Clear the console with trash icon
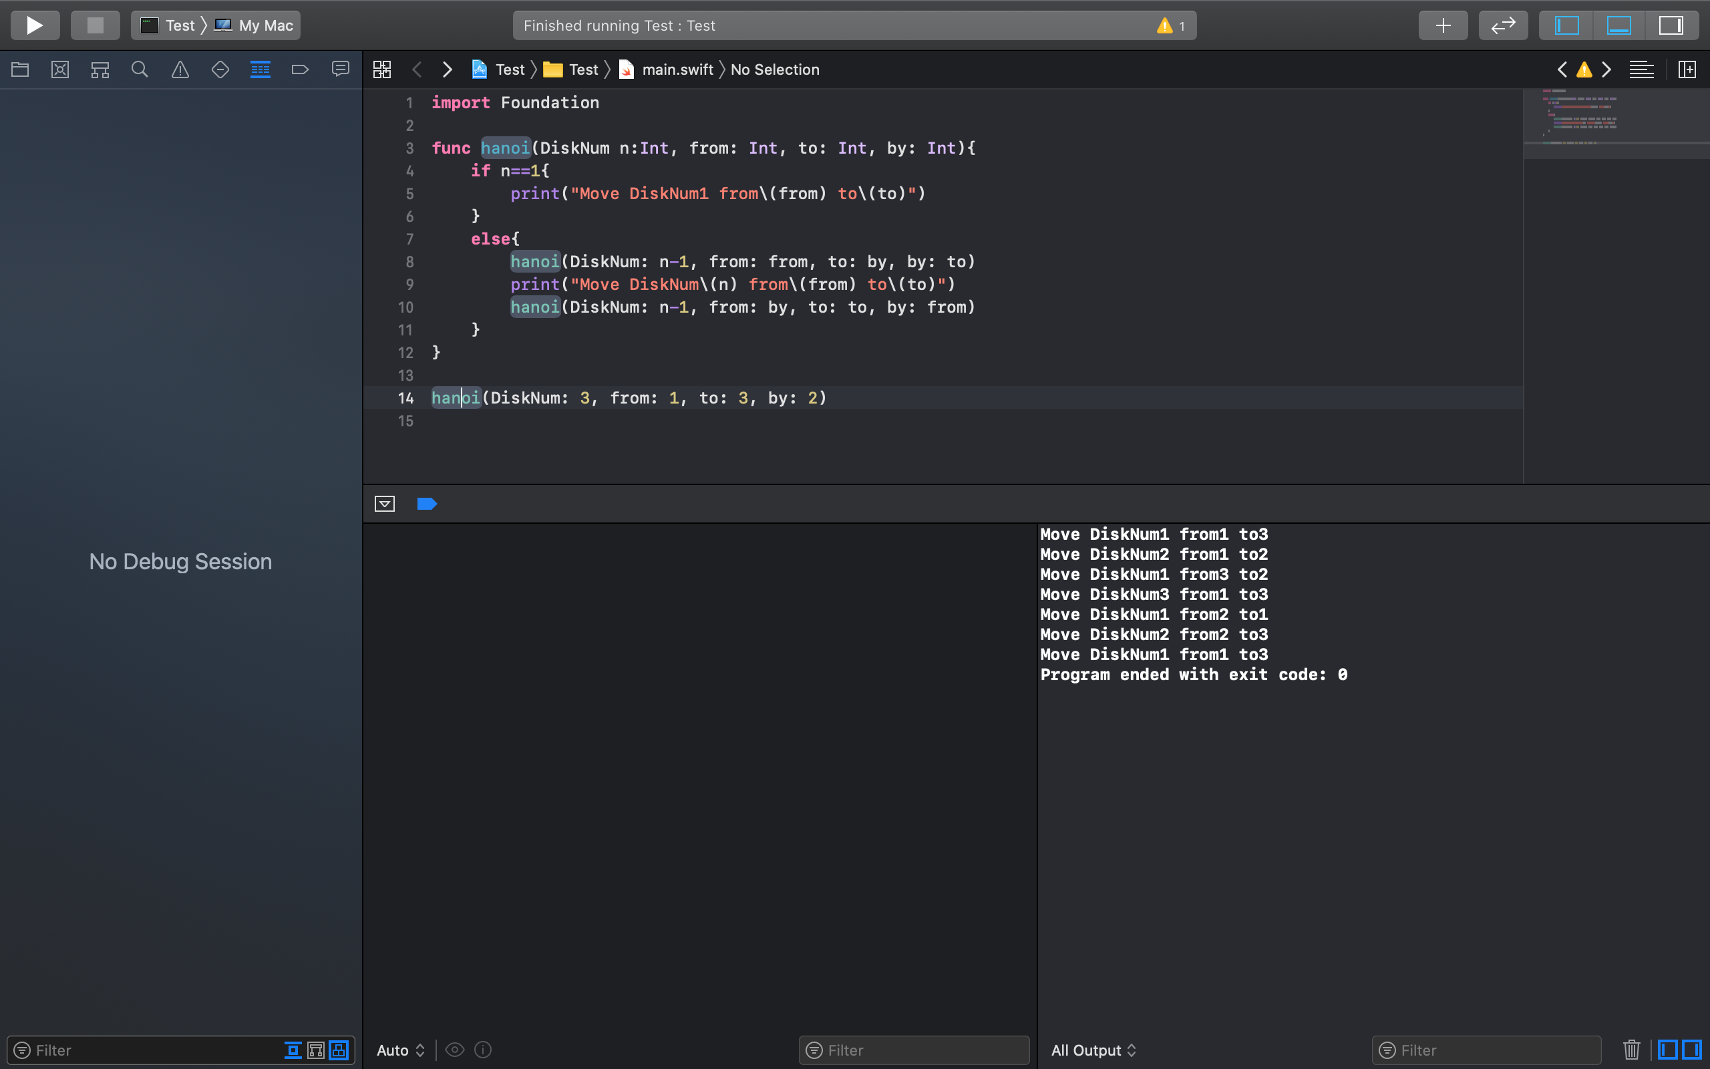 [1631, 1050]
